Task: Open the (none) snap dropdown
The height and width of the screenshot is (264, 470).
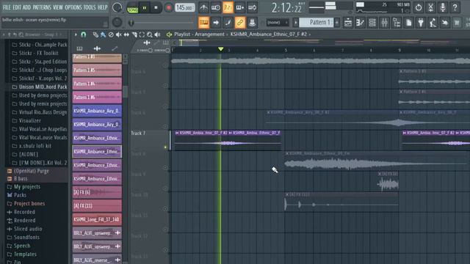Action: click(278, 23)
